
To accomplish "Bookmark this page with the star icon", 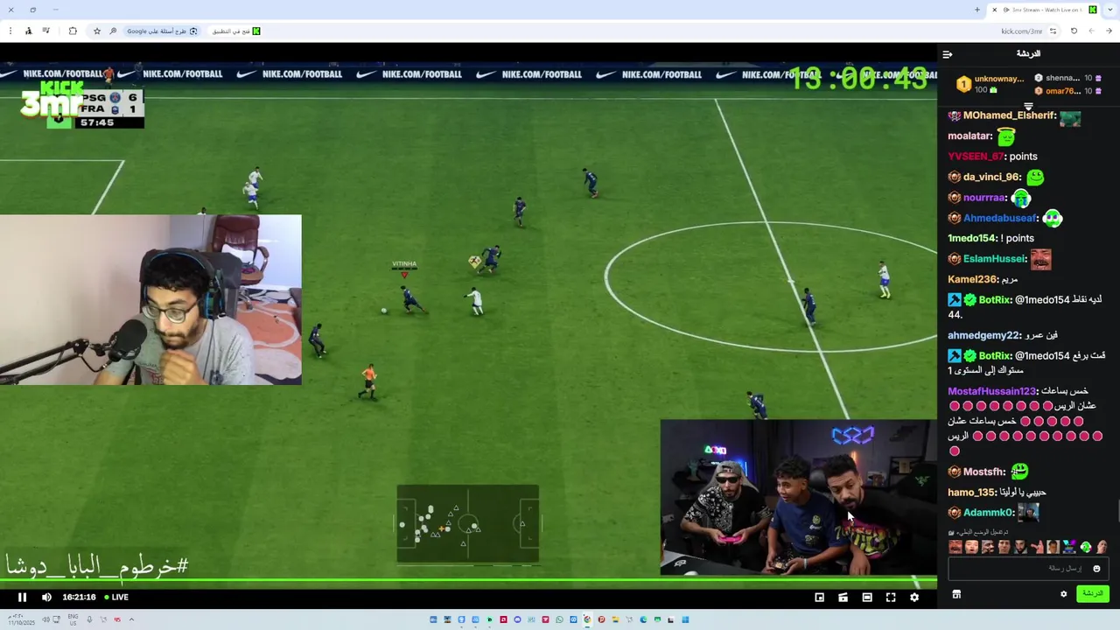I will click(x=97, y=31).
